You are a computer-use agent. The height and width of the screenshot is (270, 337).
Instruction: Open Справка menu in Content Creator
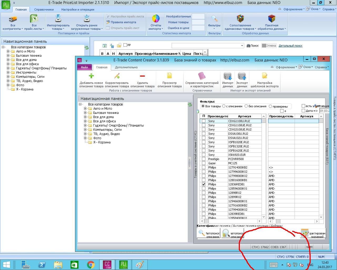click(x=322, y=67)
